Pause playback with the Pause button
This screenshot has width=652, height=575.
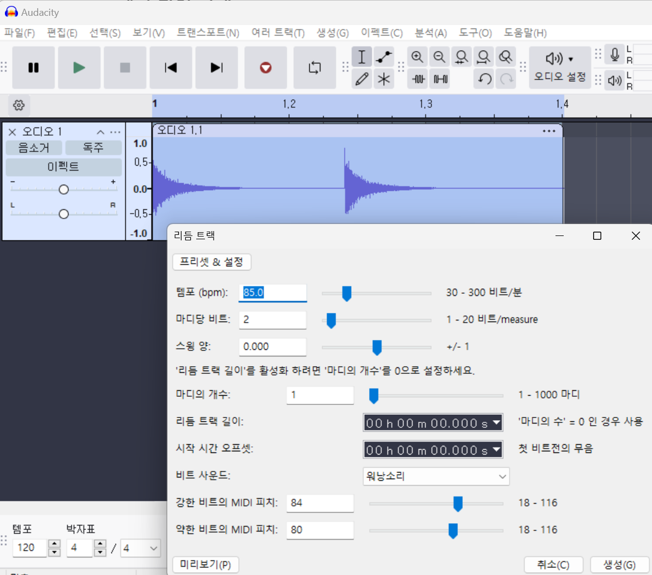[33, 68]
